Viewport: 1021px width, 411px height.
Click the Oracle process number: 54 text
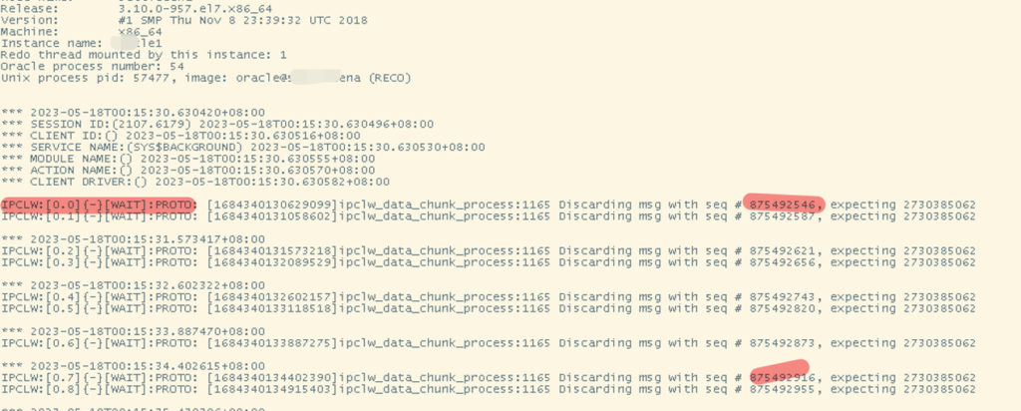coord(93,67)
